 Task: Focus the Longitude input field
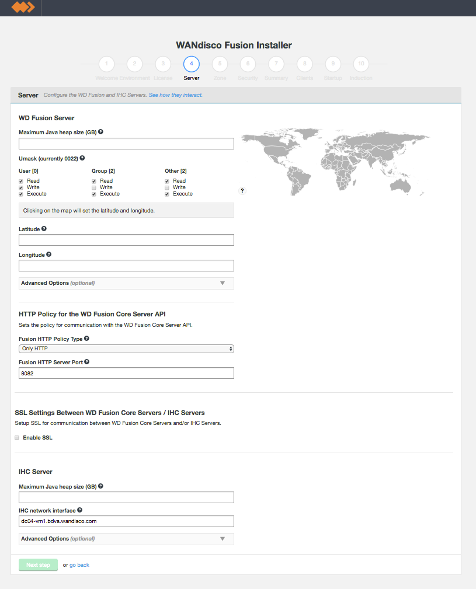[126, 266]
